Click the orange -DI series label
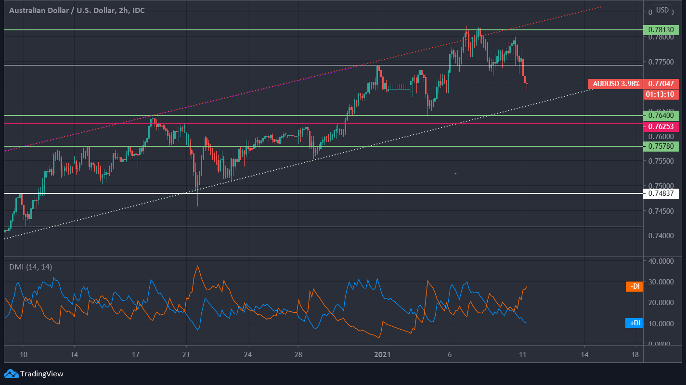The width and height of the screenshot is (686, 385). tap(634, 286)
